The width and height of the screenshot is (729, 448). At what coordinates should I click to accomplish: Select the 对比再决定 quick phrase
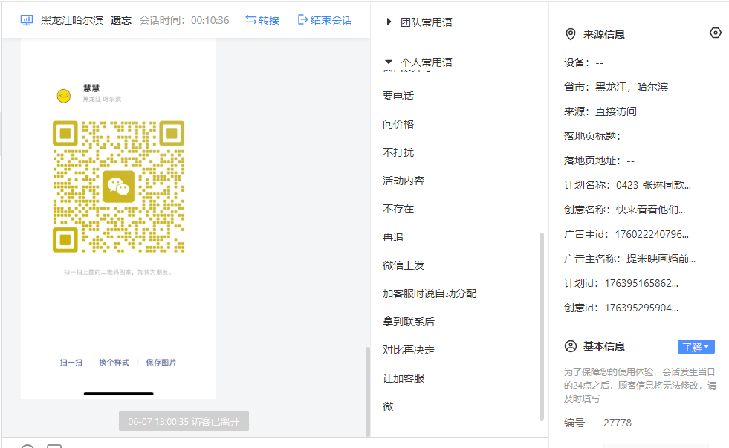(x=408, y=350)
